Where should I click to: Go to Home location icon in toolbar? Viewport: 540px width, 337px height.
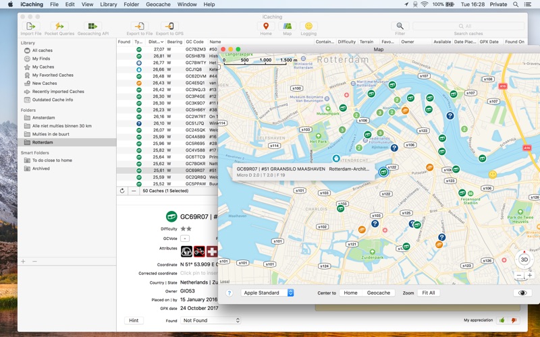[x=266, y=26]
